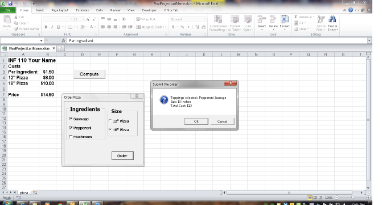Click the Insert Function fx icon
The height and width of the screenshot is (205, 382).
click(63, 41)
